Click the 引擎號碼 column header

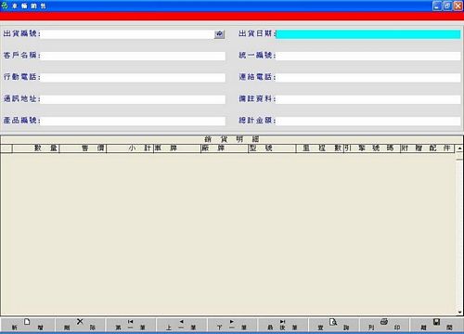371,148
